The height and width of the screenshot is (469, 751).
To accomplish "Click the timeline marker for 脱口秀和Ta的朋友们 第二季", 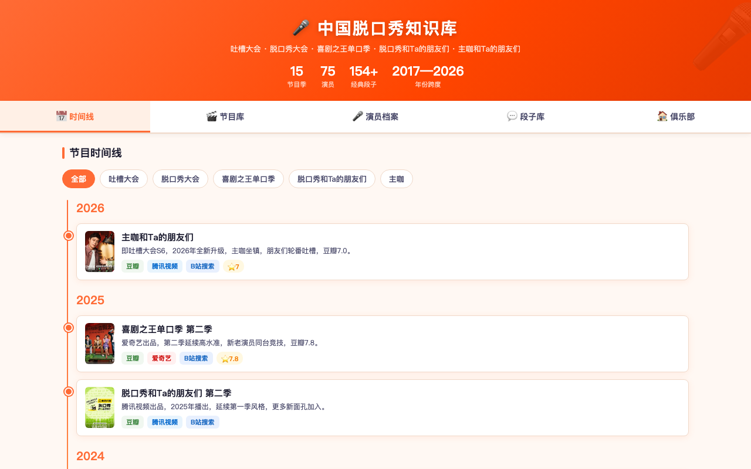I will point(69,392).
